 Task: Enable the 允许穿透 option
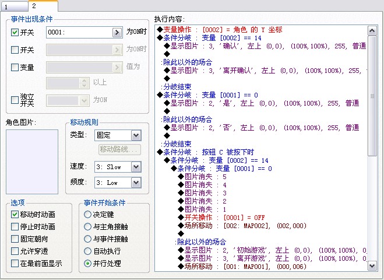(15, 251)
